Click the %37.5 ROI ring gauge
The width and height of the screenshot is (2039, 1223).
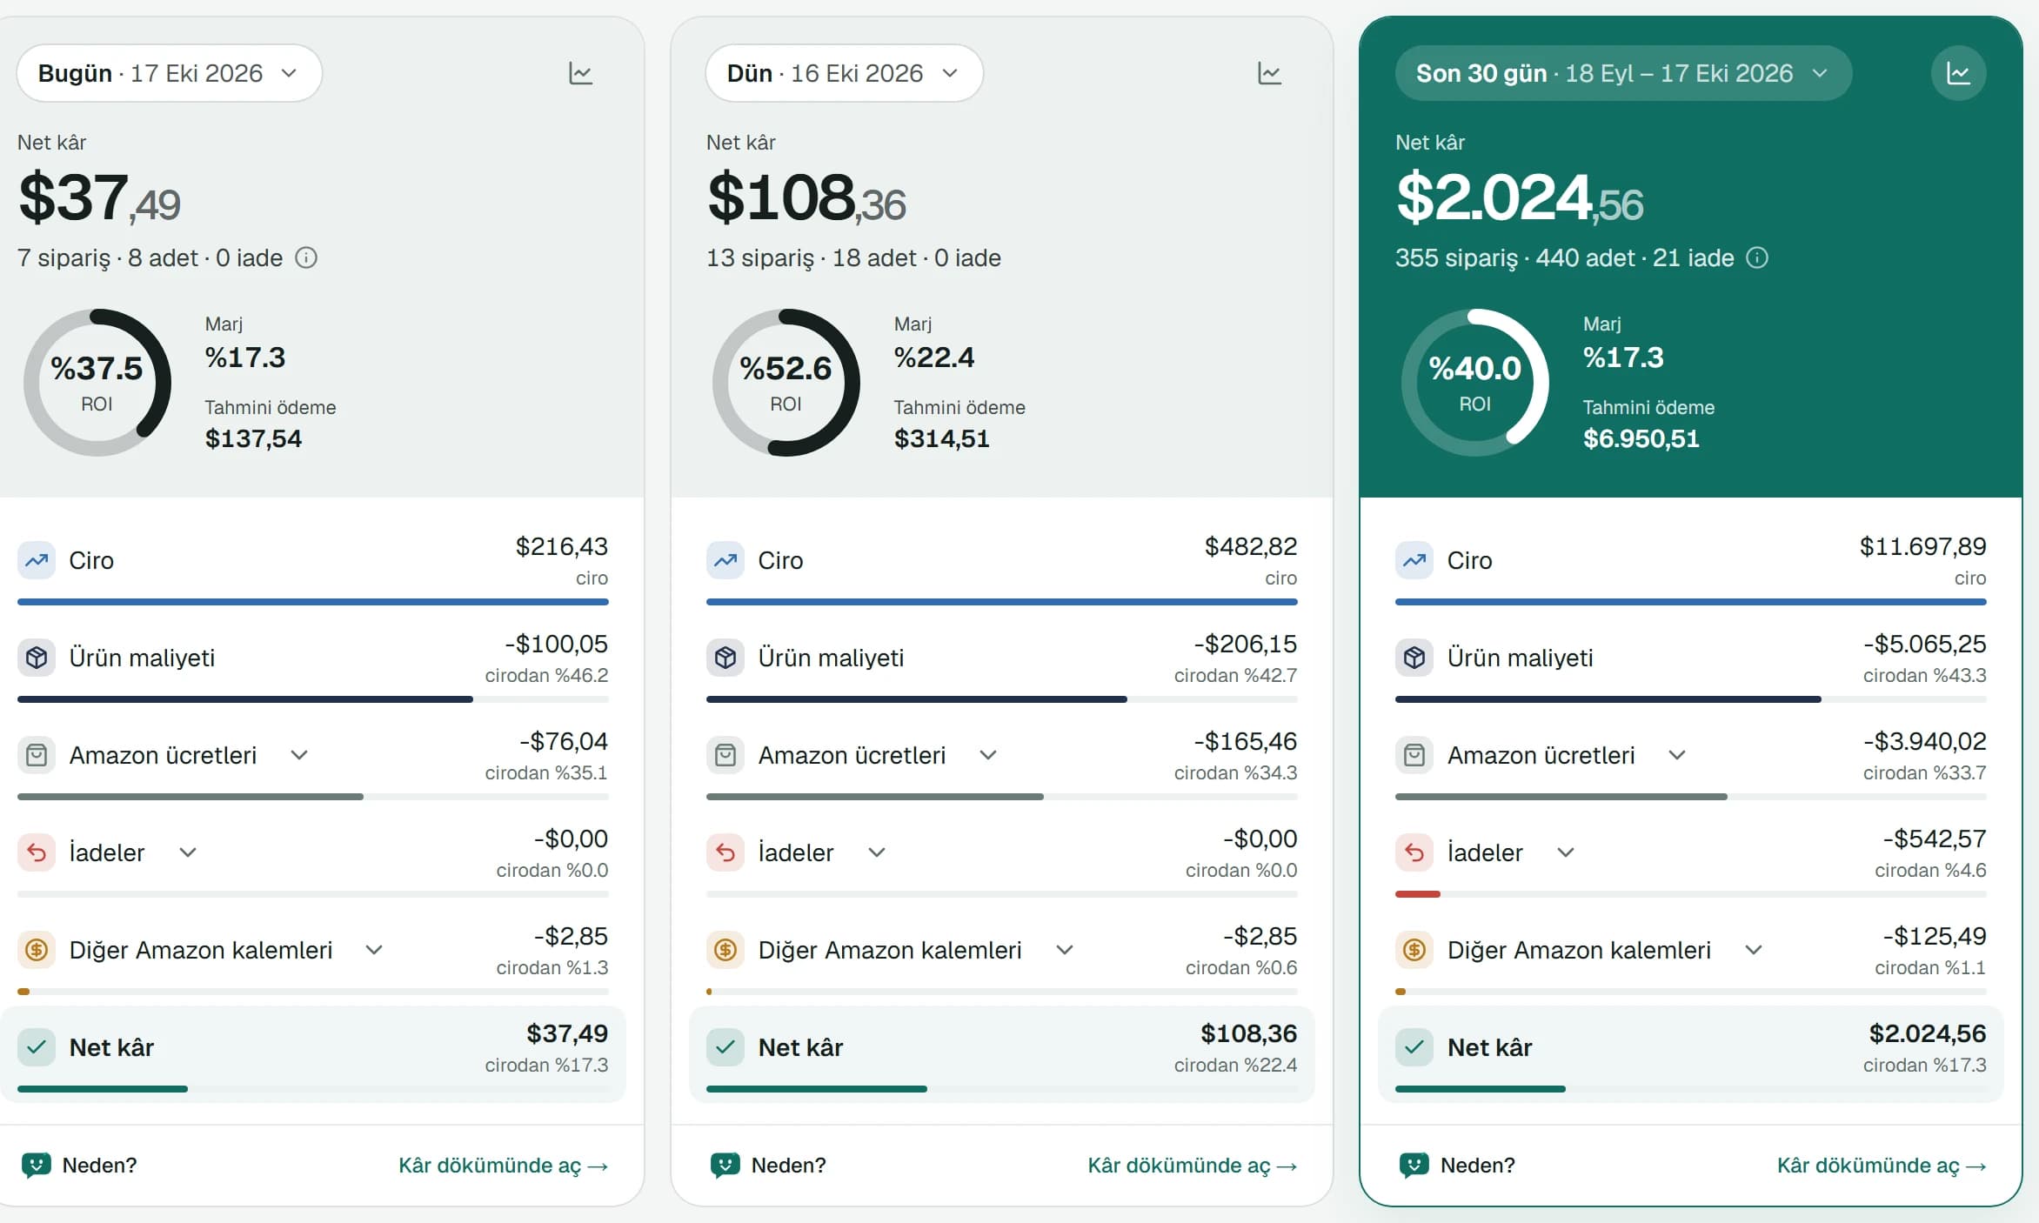(97, 383)
